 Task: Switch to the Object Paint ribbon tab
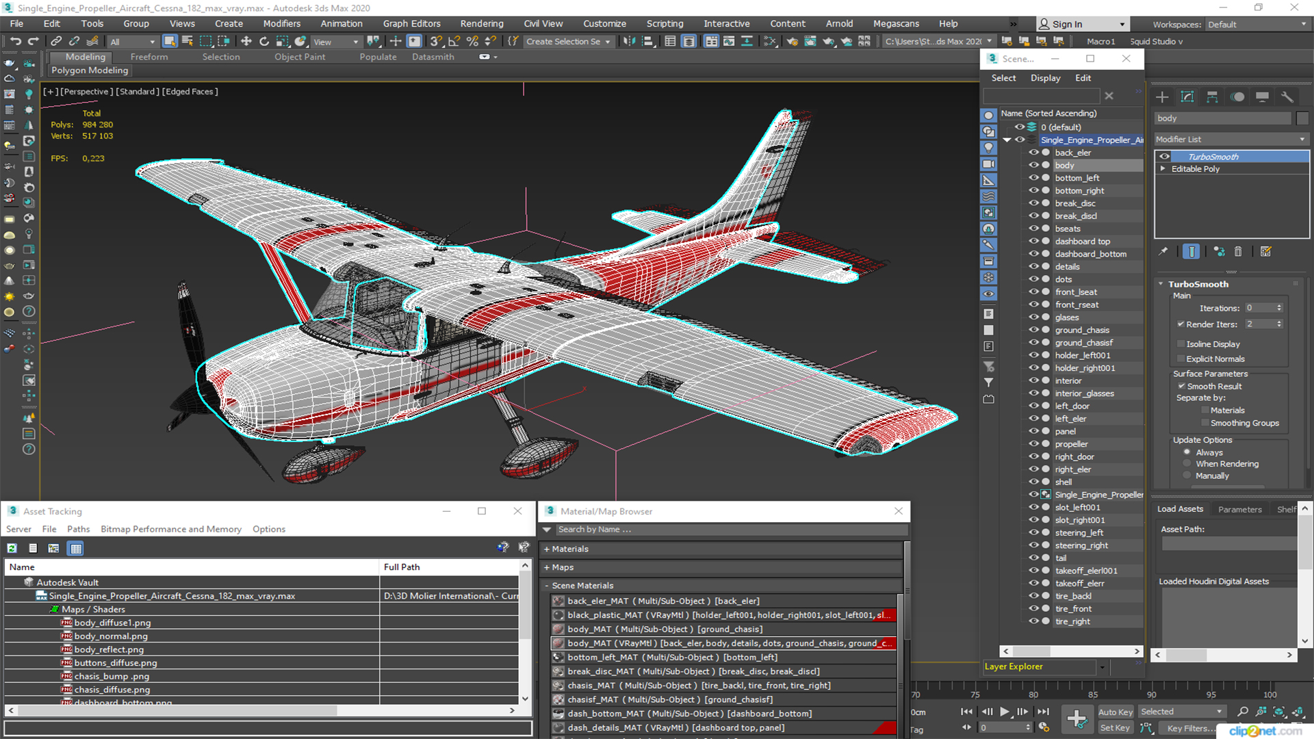tap(300, 57)
